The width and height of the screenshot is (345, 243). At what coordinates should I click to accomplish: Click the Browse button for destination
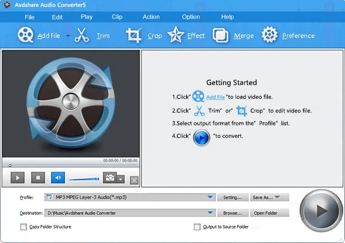pos(232,213)
